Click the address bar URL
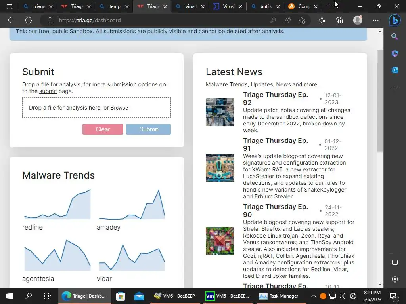This screenshot has width=406, height=304. click(x=90, y=20)
